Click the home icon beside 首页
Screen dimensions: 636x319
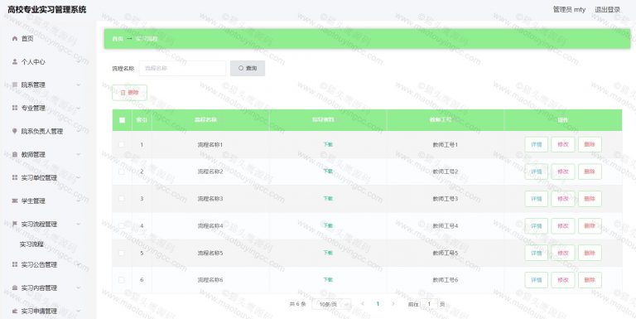[x=15, y=39]
